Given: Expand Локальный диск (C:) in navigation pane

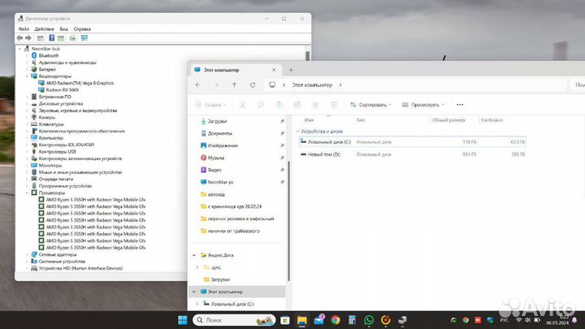Looking at the screenshot, I should [x=197, y=304].
